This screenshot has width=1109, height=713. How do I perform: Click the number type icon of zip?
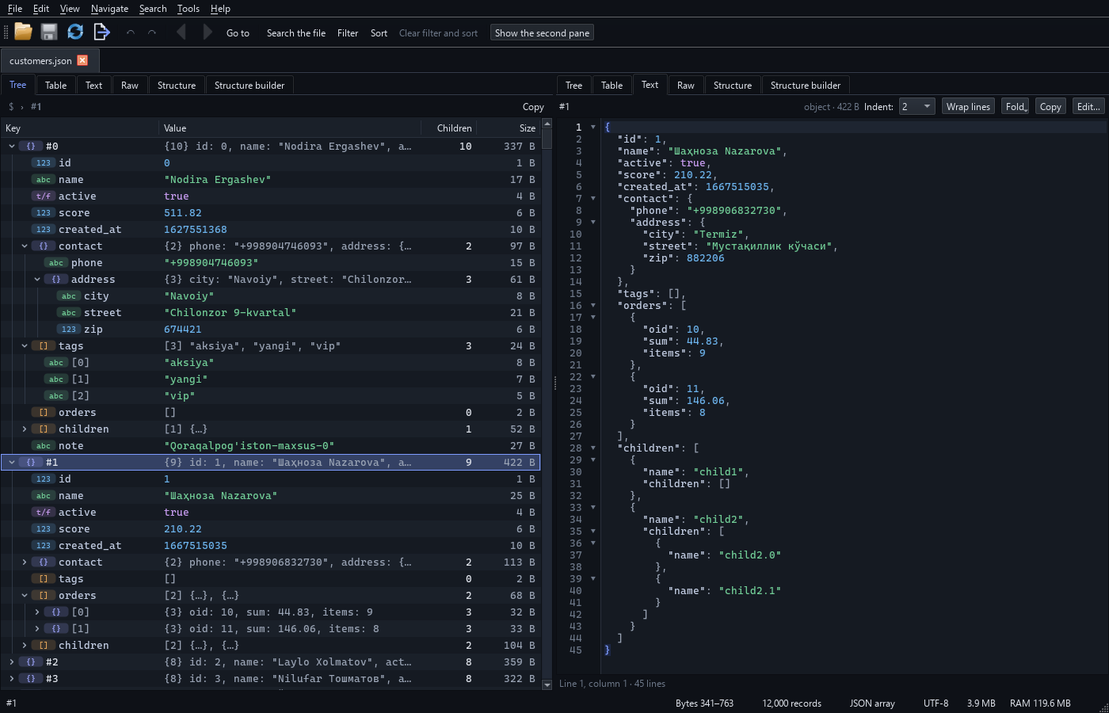[x=69, y=330]
